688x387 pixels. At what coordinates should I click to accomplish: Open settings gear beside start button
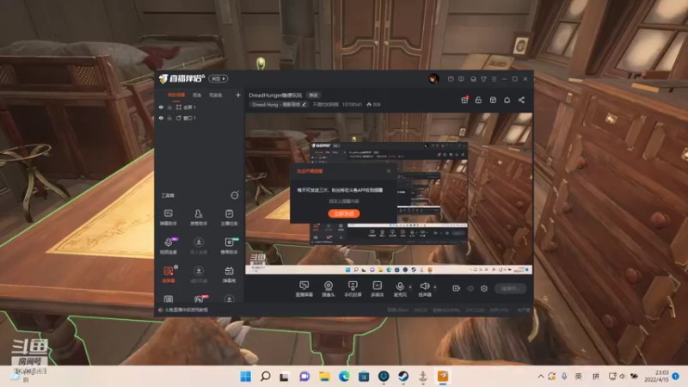coord(484,288)
